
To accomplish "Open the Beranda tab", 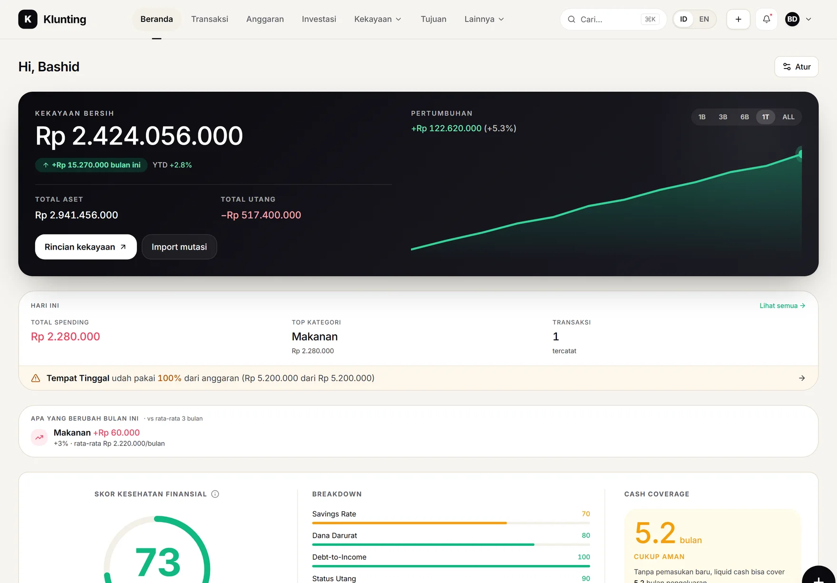I will 156,19.
